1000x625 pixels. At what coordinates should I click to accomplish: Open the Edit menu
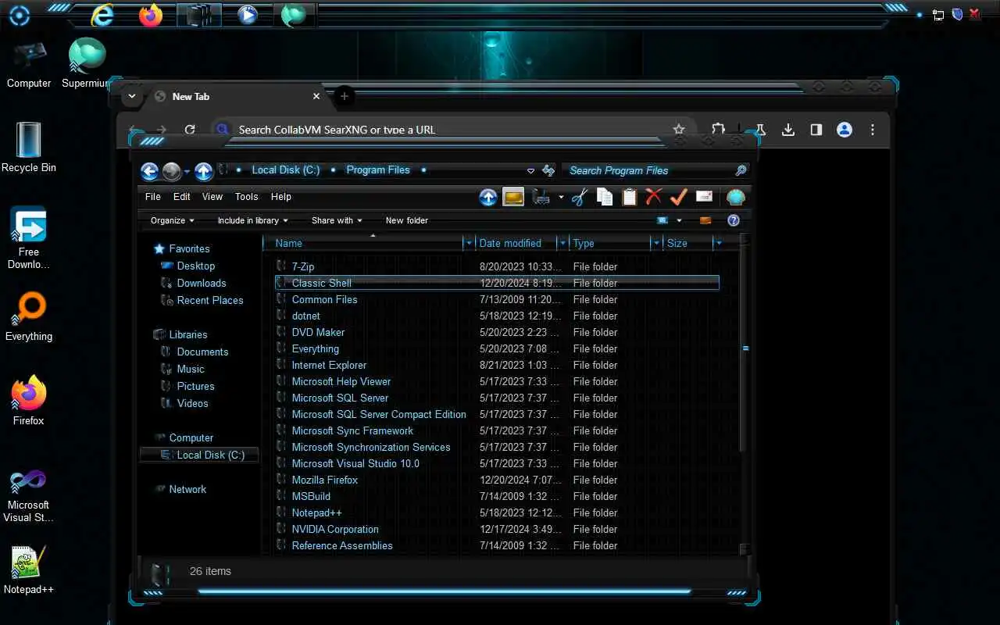pos(182,197)
